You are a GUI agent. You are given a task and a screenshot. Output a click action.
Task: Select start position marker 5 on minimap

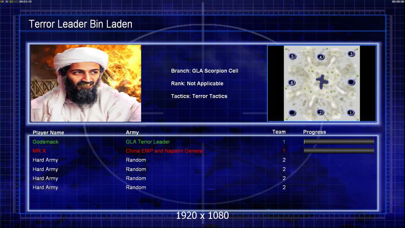click(293, 56)
